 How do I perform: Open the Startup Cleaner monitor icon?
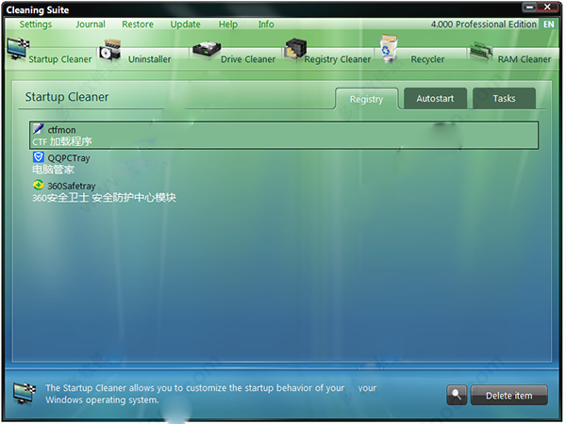click(18, 49)
